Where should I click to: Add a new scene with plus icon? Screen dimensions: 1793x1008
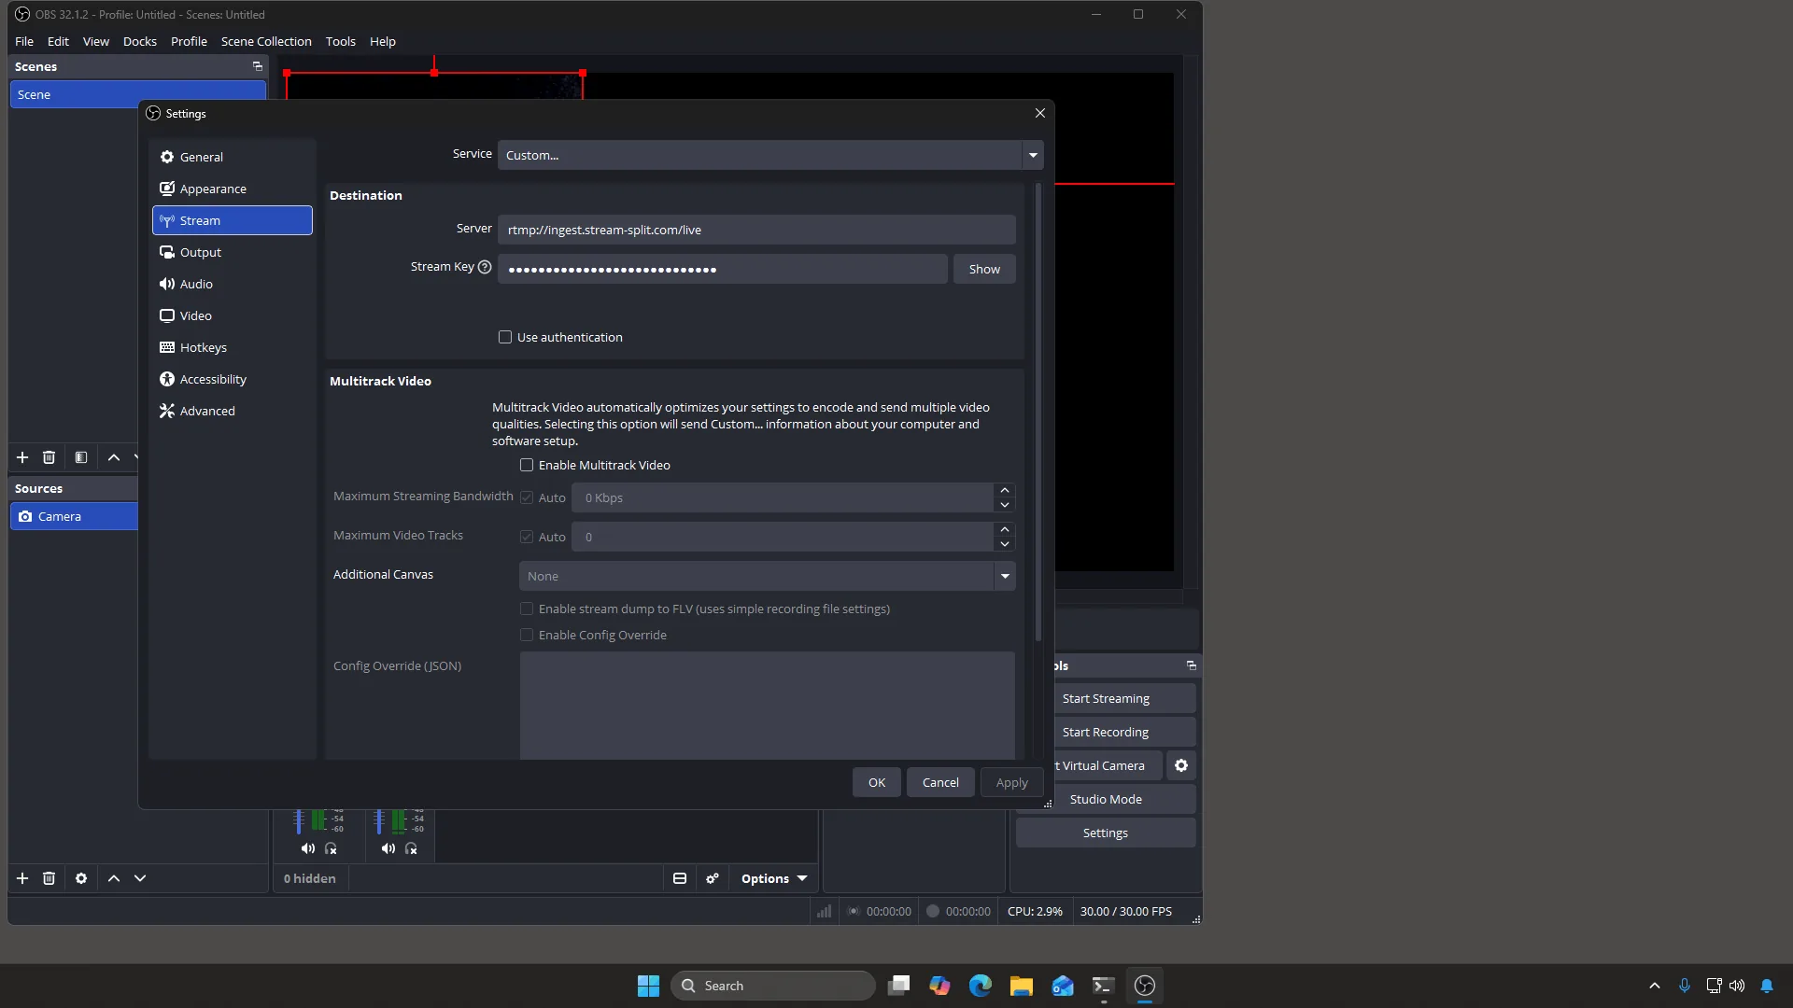pyautogui.click(x=22, y=457)
